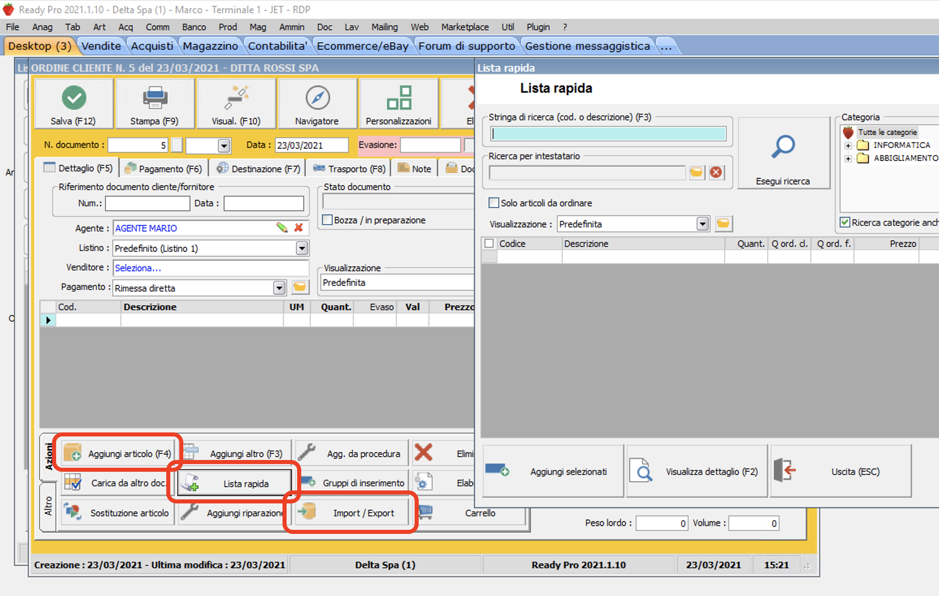Click Aggiungi altro (F3) button

(236, 453)
